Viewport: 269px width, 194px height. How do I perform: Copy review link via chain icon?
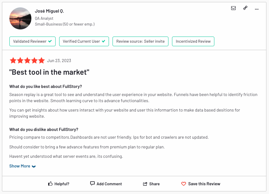(x=245, y=8)
